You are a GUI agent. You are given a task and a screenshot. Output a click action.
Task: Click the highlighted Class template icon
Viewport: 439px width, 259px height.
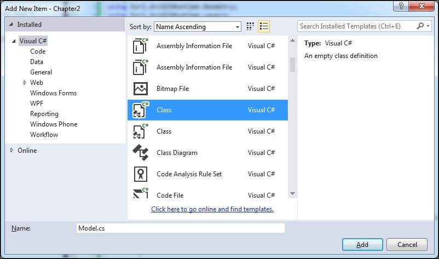pyautogui.click(x=140, y=110)
